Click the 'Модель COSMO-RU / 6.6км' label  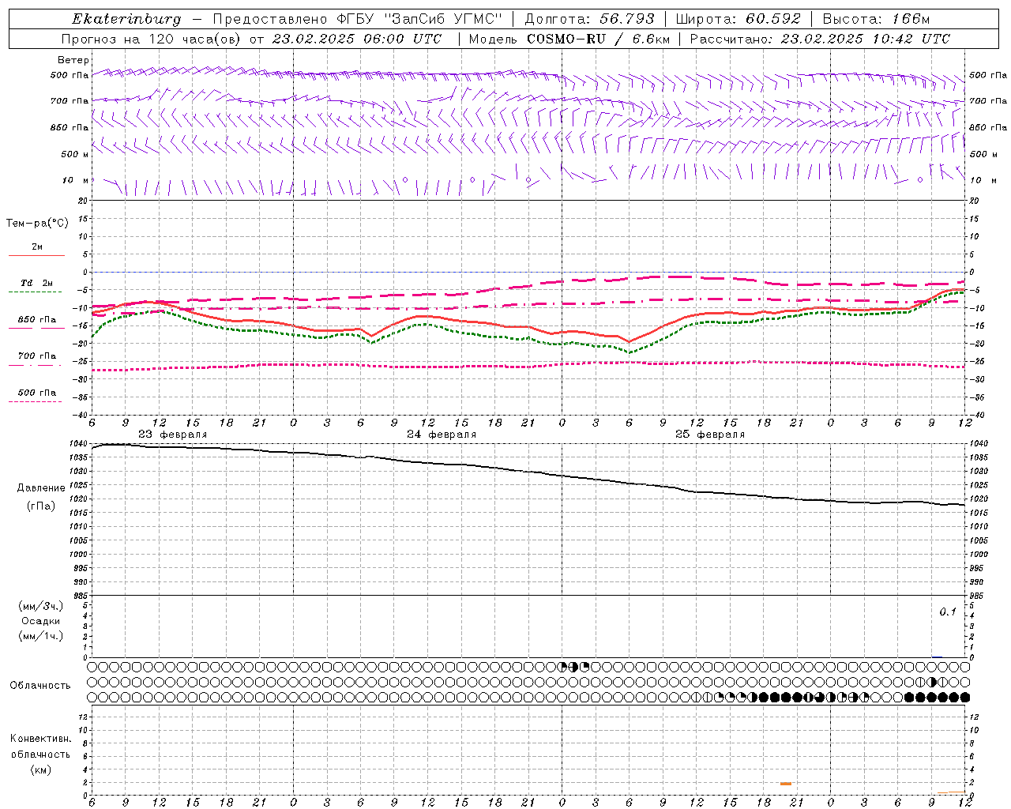pos(569,39)
